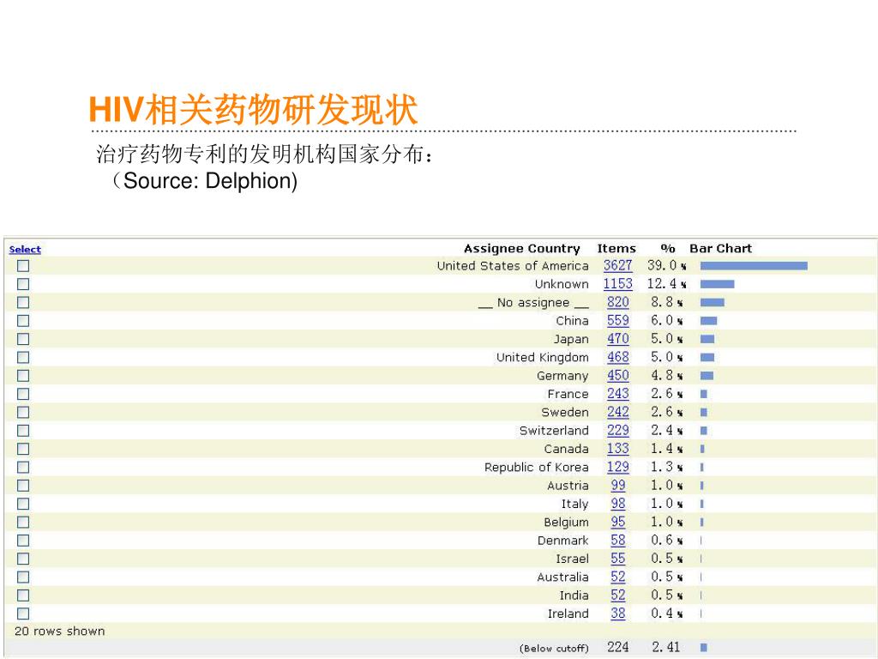Check the Austria row checkbox

23,486
